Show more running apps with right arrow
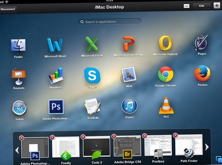This screenshot has height=165, width=222. [207, 147]
